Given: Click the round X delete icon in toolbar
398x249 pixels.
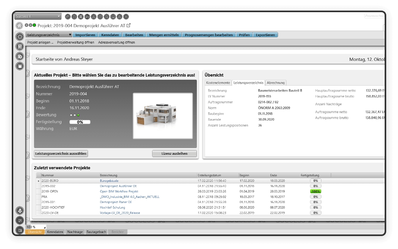Looking at the screenshot, I should coord(126,17).
